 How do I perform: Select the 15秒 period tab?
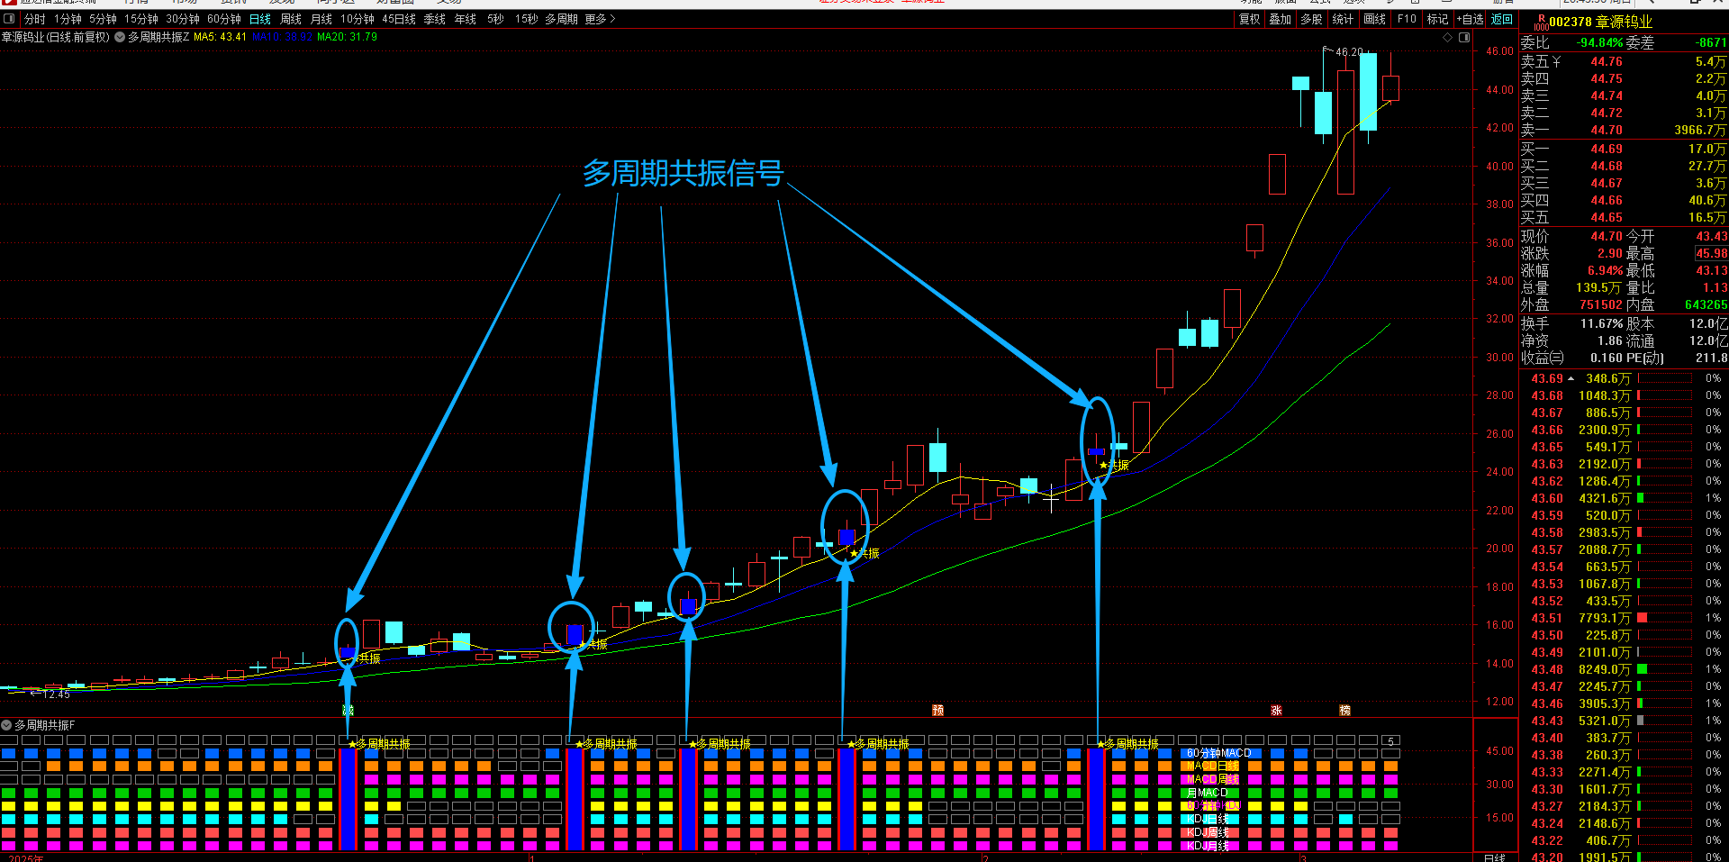pyautogui.click(x=526, y=19)
